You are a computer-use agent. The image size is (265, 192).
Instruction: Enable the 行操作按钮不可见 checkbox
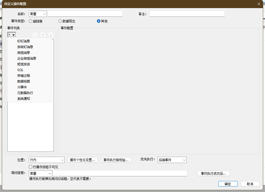[31, 167]
